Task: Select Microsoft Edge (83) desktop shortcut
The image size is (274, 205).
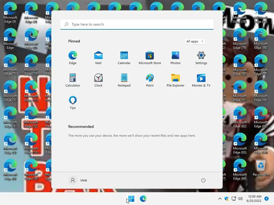Action: point(240,144)
